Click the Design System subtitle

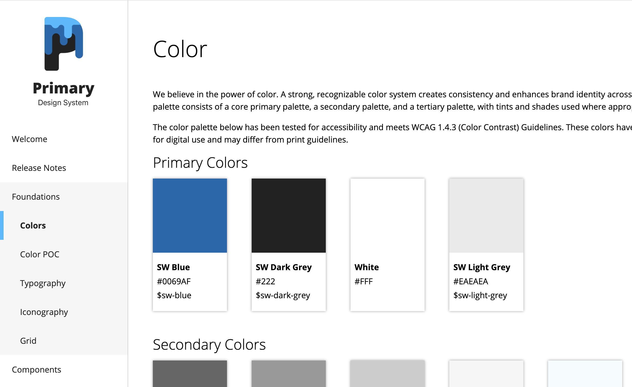click(63, 103)
